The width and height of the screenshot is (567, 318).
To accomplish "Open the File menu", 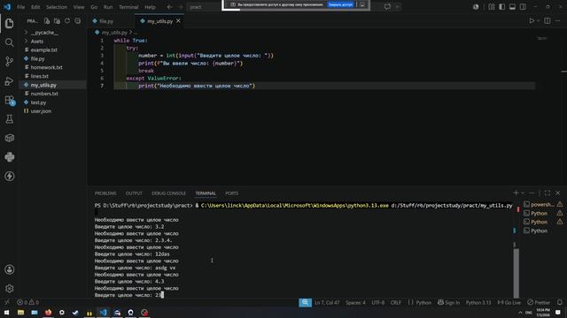I will click(21, 7).
